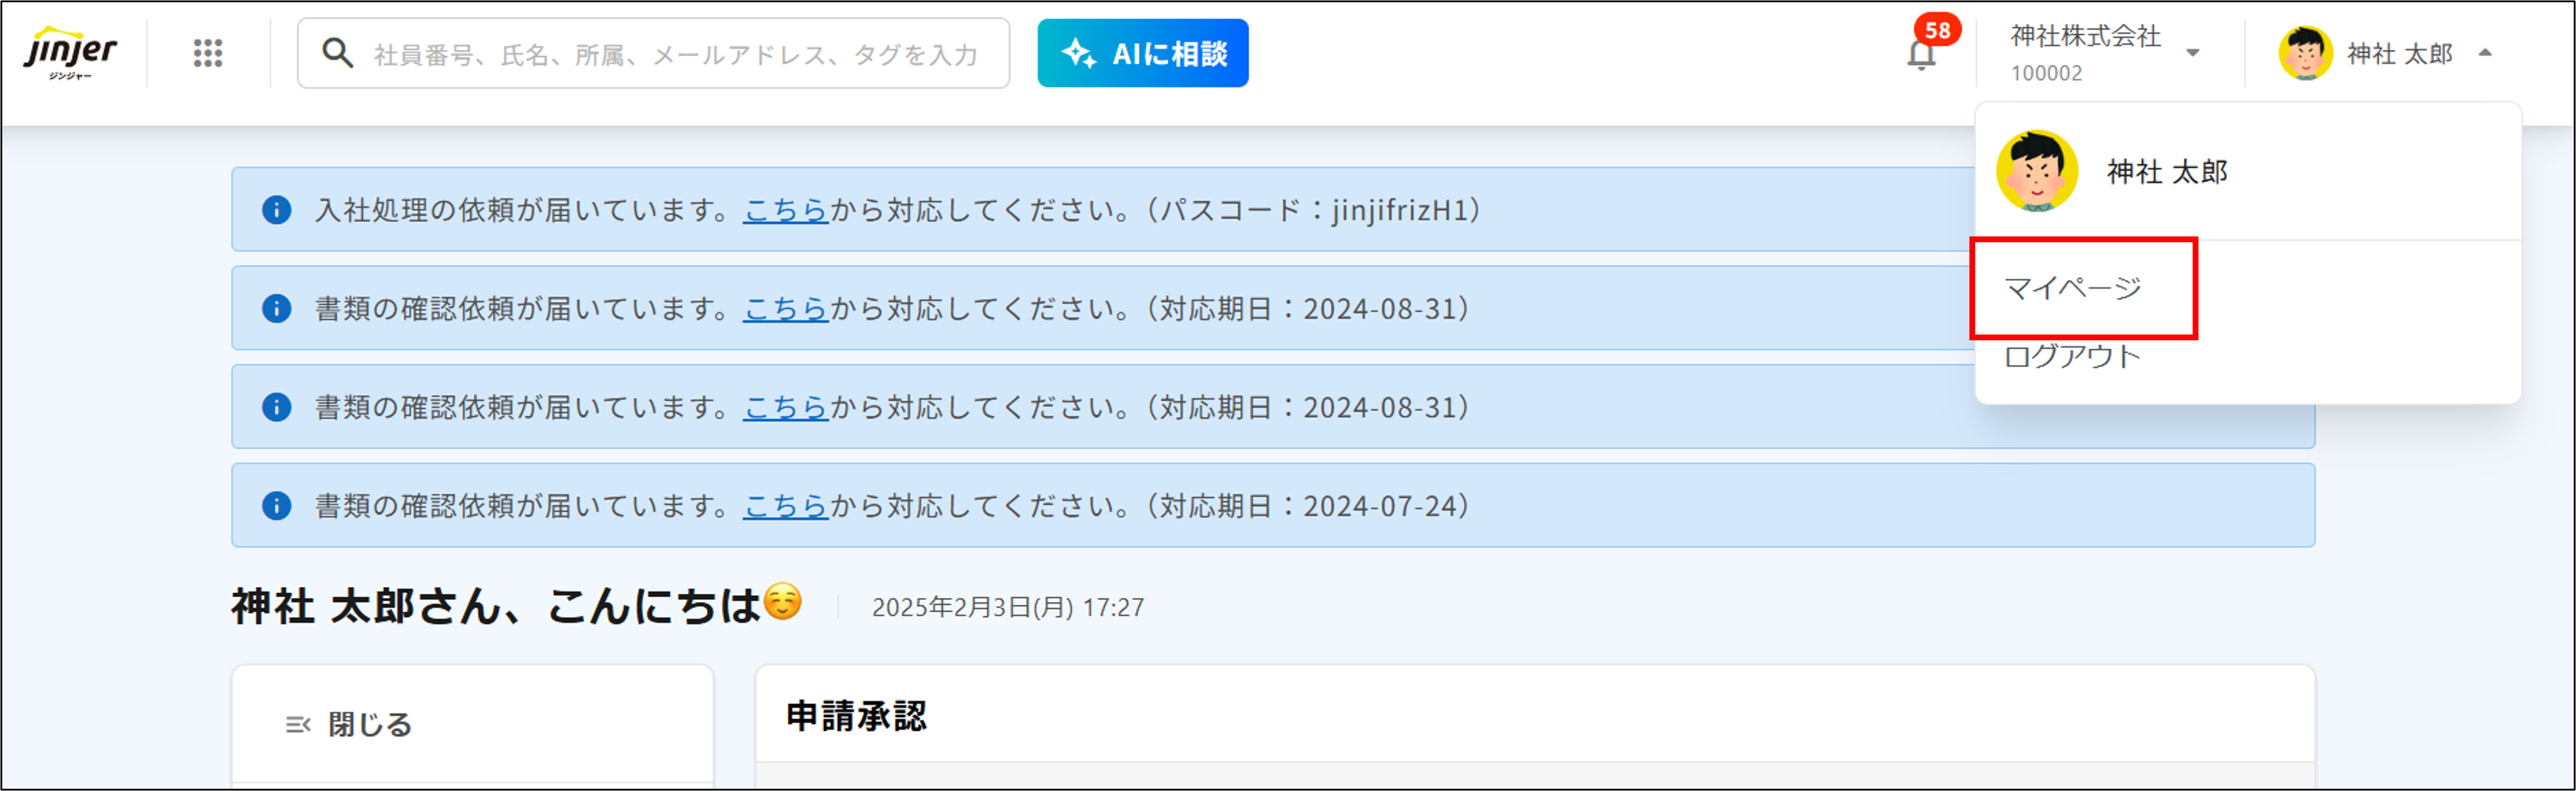Click the jinjer logo
Viewport: 2576px width, 791px height.
tap(70, 52)
